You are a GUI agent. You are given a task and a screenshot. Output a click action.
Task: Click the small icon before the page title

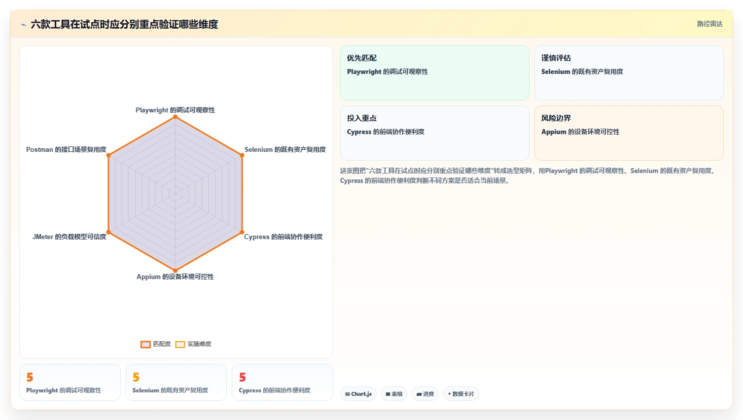pyautogui.click(x=23, y=25)
